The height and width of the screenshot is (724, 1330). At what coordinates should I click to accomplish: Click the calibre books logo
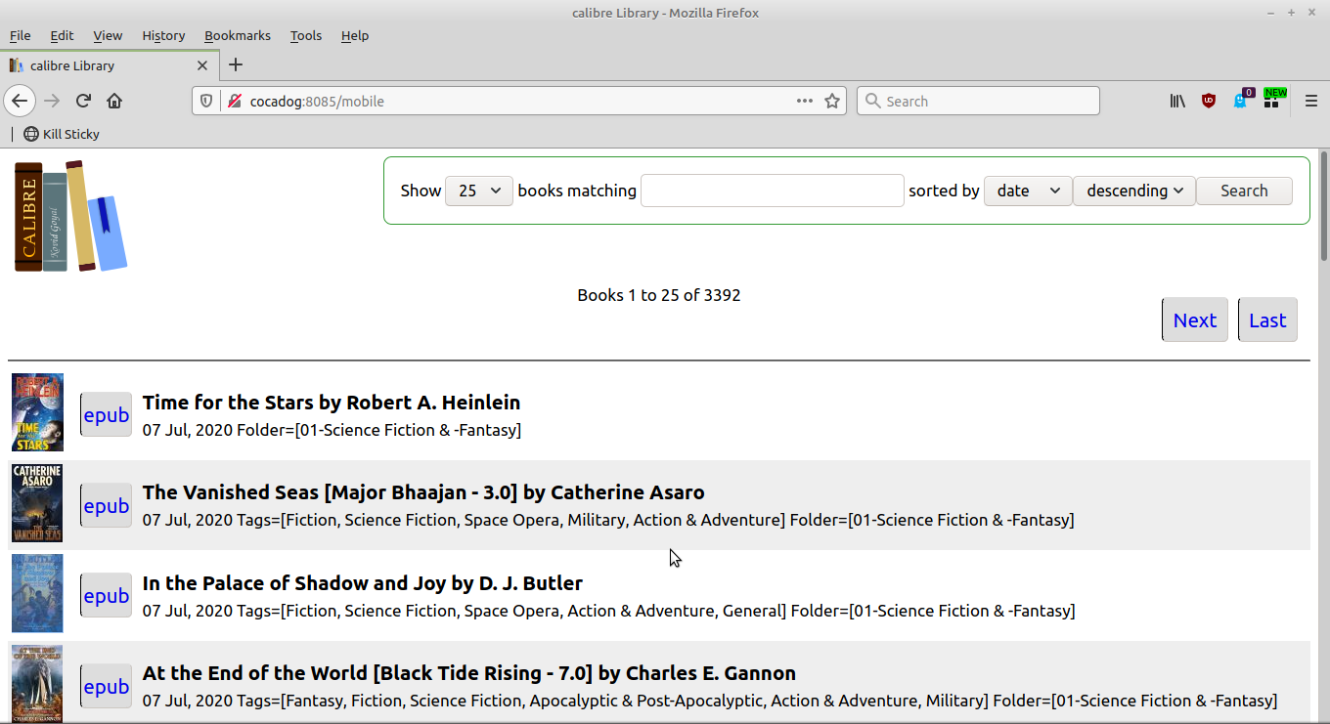[70, 216]
